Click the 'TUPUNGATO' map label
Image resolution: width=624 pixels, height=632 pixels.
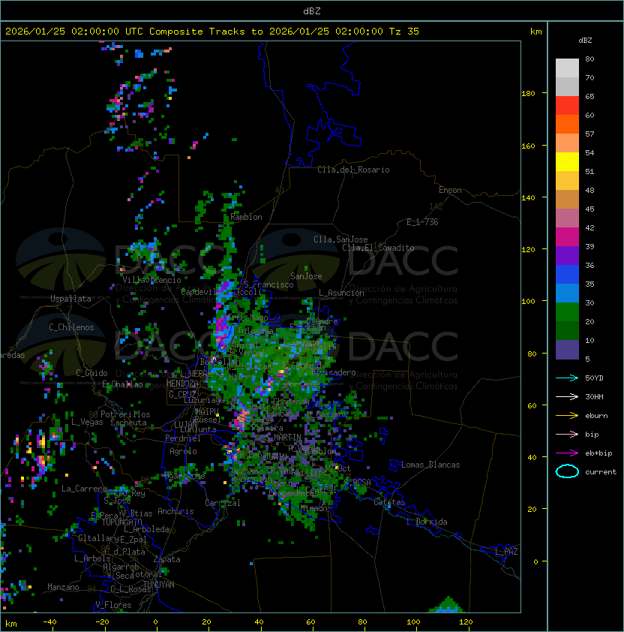[x=122, y=522]
